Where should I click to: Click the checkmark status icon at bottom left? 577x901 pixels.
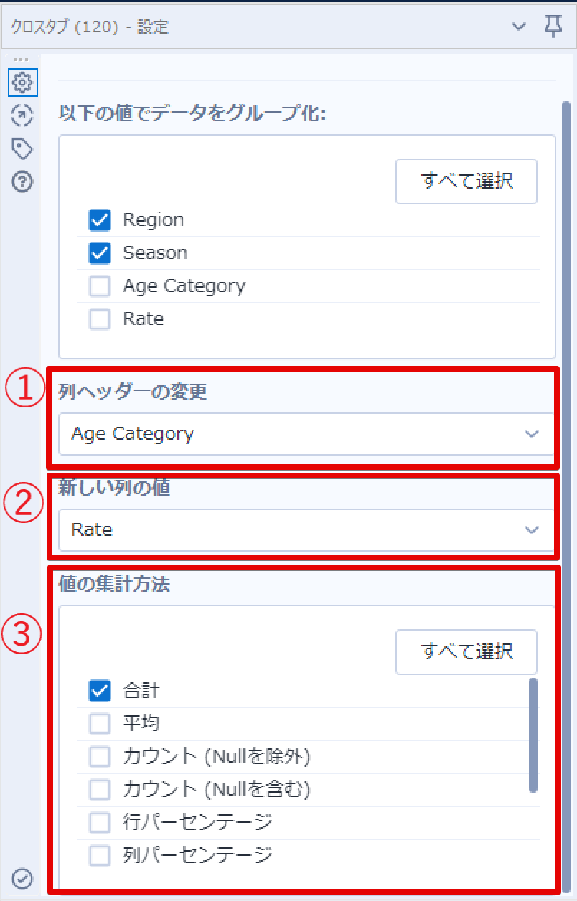point(23,877)
